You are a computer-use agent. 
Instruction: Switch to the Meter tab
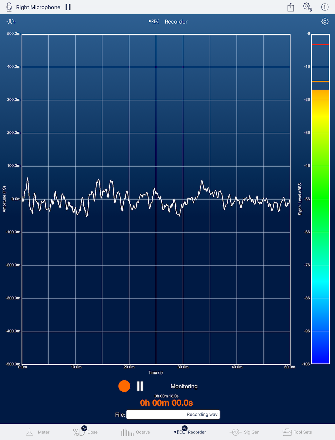38,432
